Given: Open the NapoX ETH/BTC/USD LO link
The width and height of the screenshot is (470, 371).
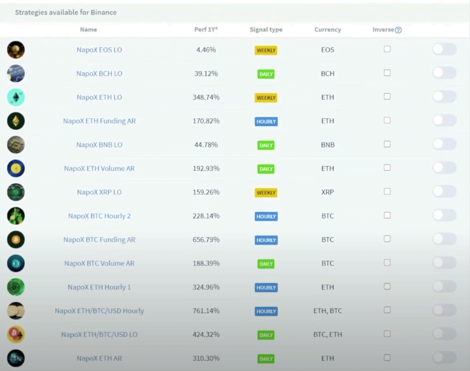Looking at the screenshot, I should [99, 334].
